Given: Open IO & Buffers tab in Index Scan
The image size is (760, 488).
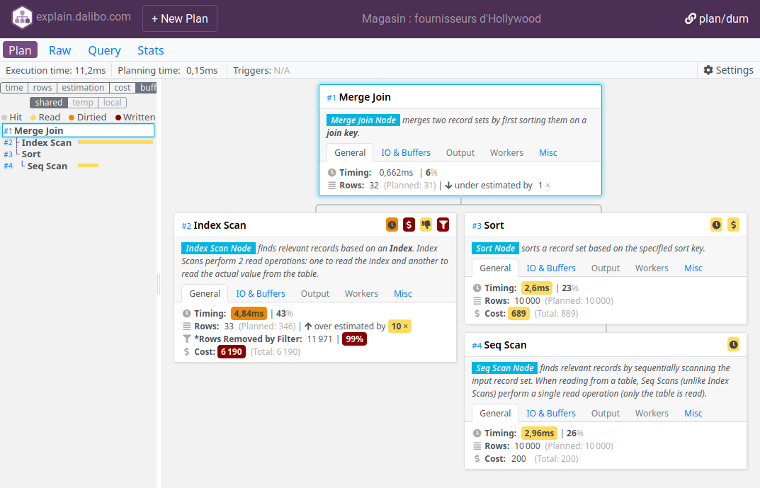Looking at the screenshot, I should pos(261,294).
